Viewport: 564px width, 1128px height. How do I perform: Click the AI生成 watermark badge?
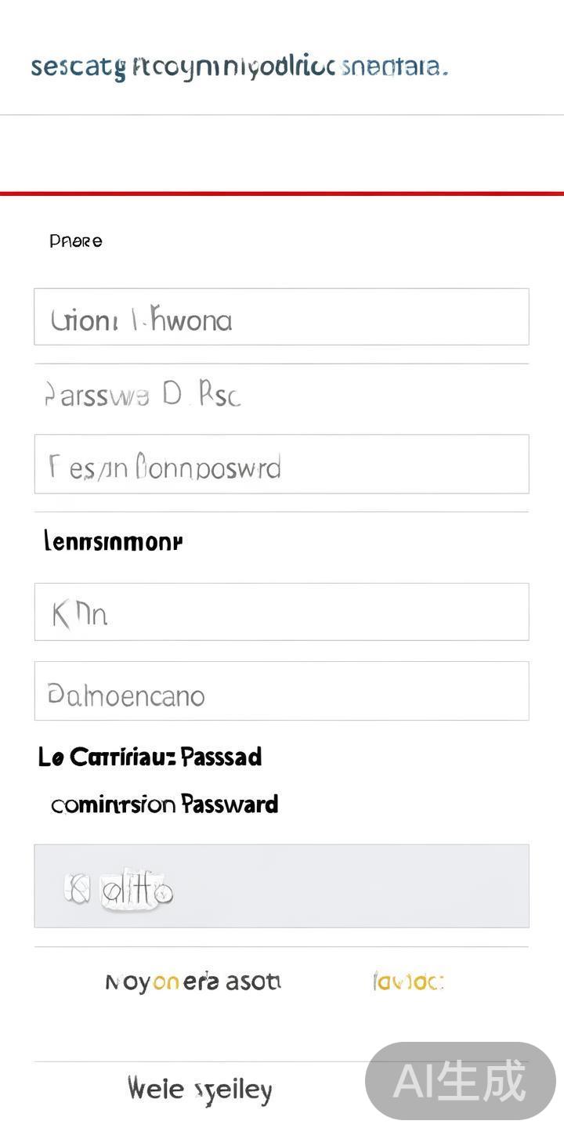point(460,1081)
